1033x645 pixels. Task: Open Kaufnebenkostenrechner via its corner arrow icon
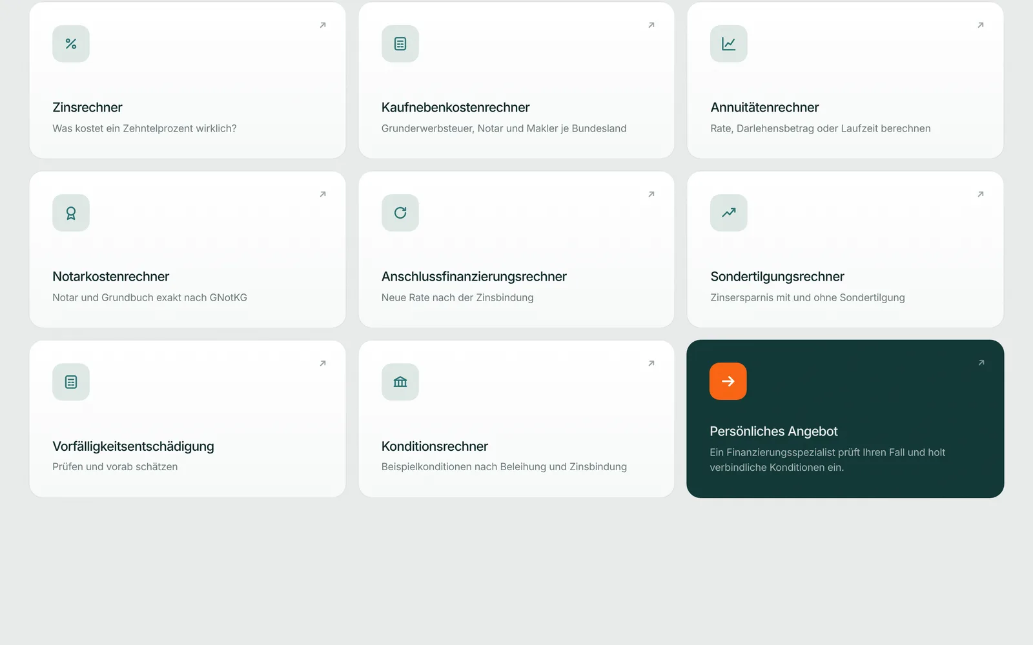[651, 25]
